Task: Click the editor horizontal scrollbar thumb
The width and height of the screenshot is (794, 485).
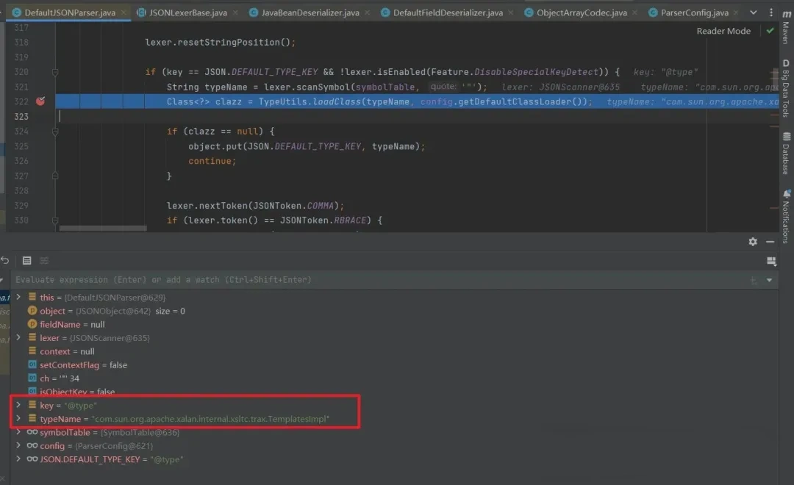Action: point(103,229)
